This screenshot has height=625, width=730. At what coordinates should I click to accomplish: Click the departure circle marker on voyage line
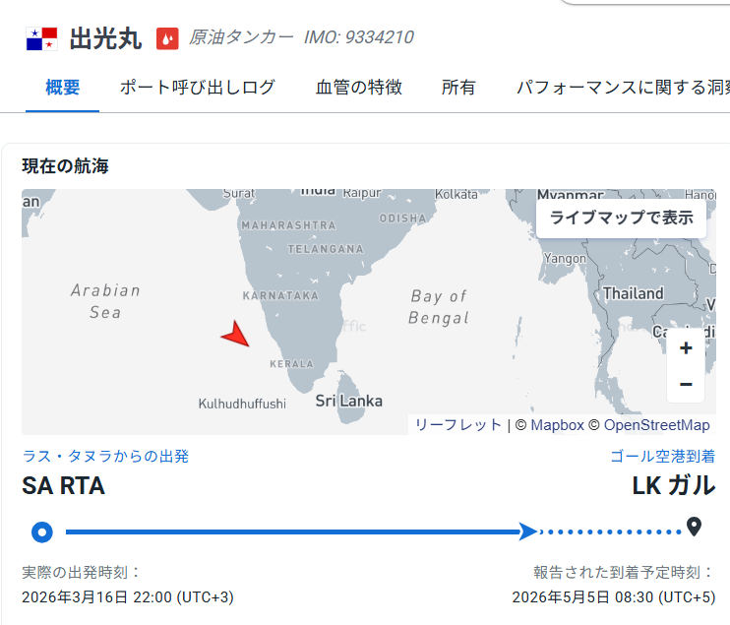click(42, 531)
